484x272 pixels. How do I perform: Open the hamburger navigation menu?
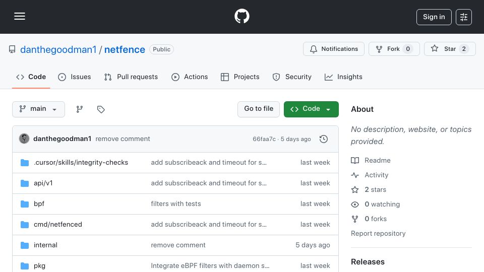[20, 16]
